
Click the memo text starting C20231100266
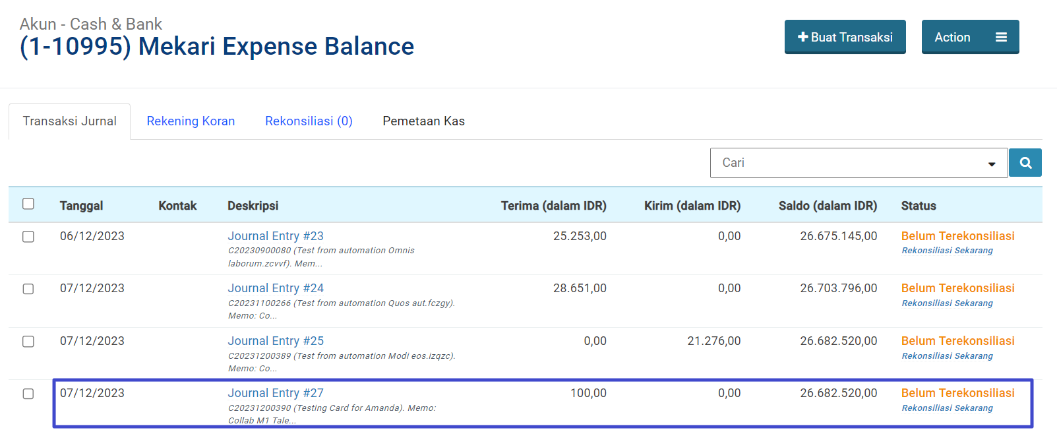coord(342,309)
